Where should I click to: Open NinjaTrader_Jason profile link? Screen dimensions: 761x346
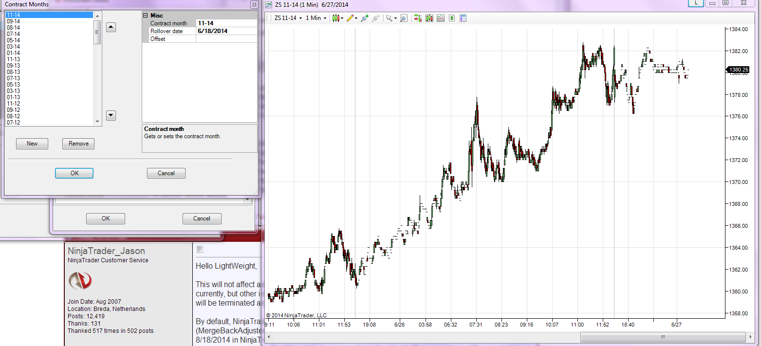(106, 251)
